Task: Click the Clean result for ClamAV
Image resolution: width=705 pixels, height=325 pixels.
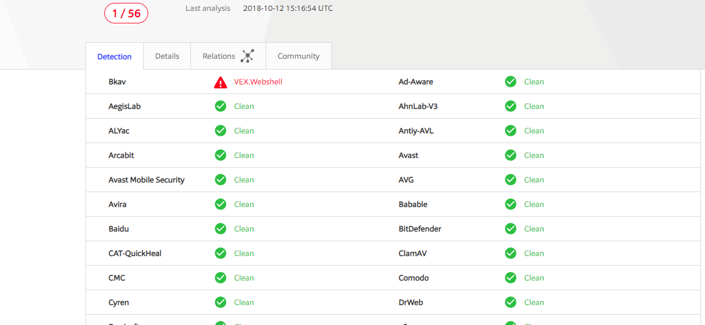Action: point(534,253)
